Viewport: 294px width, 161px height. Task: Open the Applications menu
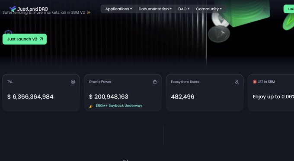(x=118, y=9)
